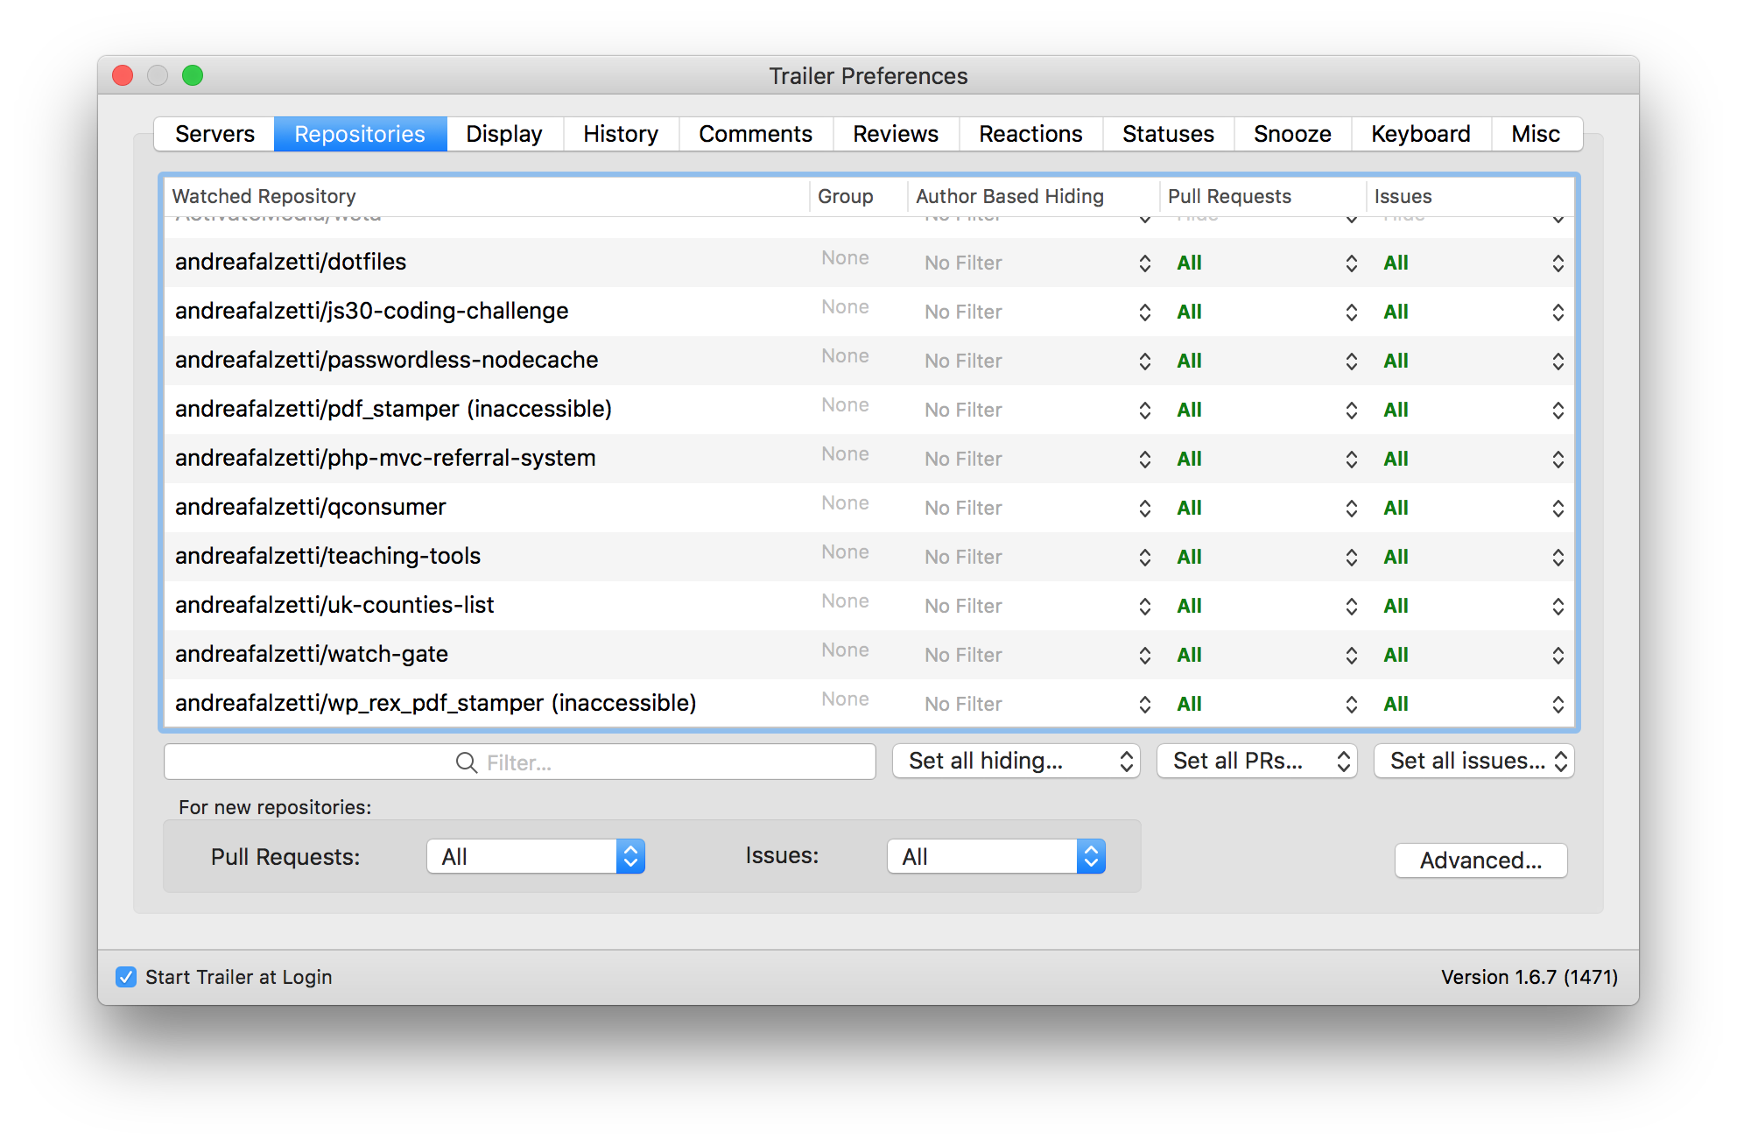The width and height of the screenshot is (1737, 1145).
Task: Select the Keyboard tab
Action: pos(1420,134)
